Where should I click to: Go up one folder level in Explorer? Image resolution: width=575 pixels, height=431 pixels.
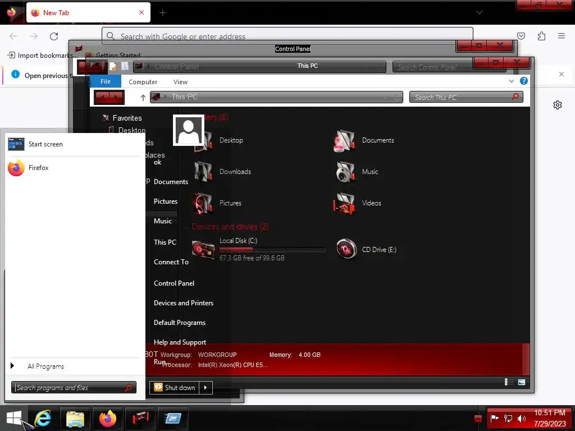pyautogui.click(x=143, y=98)
